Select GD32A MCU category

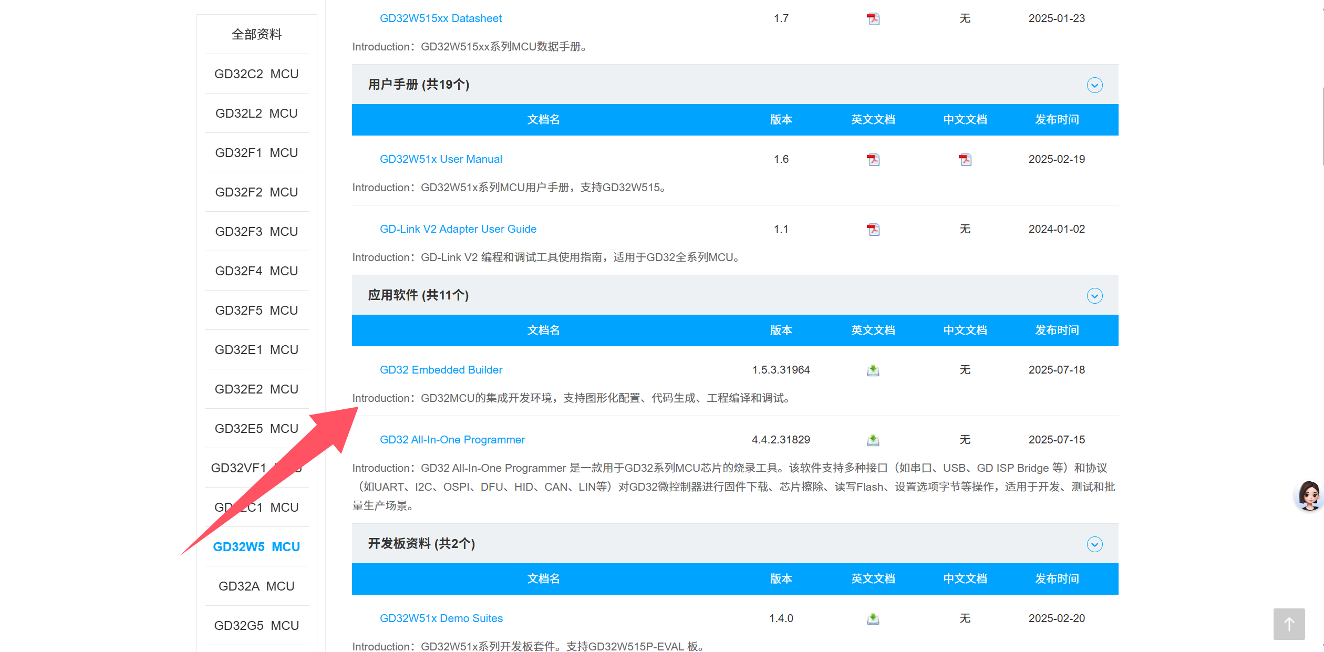(256, 586)
